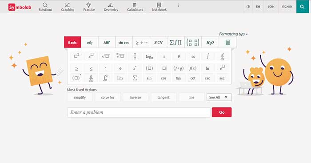The height and width of the screenshot is (163, 311).
Task: Insert the sec function
Action: [222, 78]
